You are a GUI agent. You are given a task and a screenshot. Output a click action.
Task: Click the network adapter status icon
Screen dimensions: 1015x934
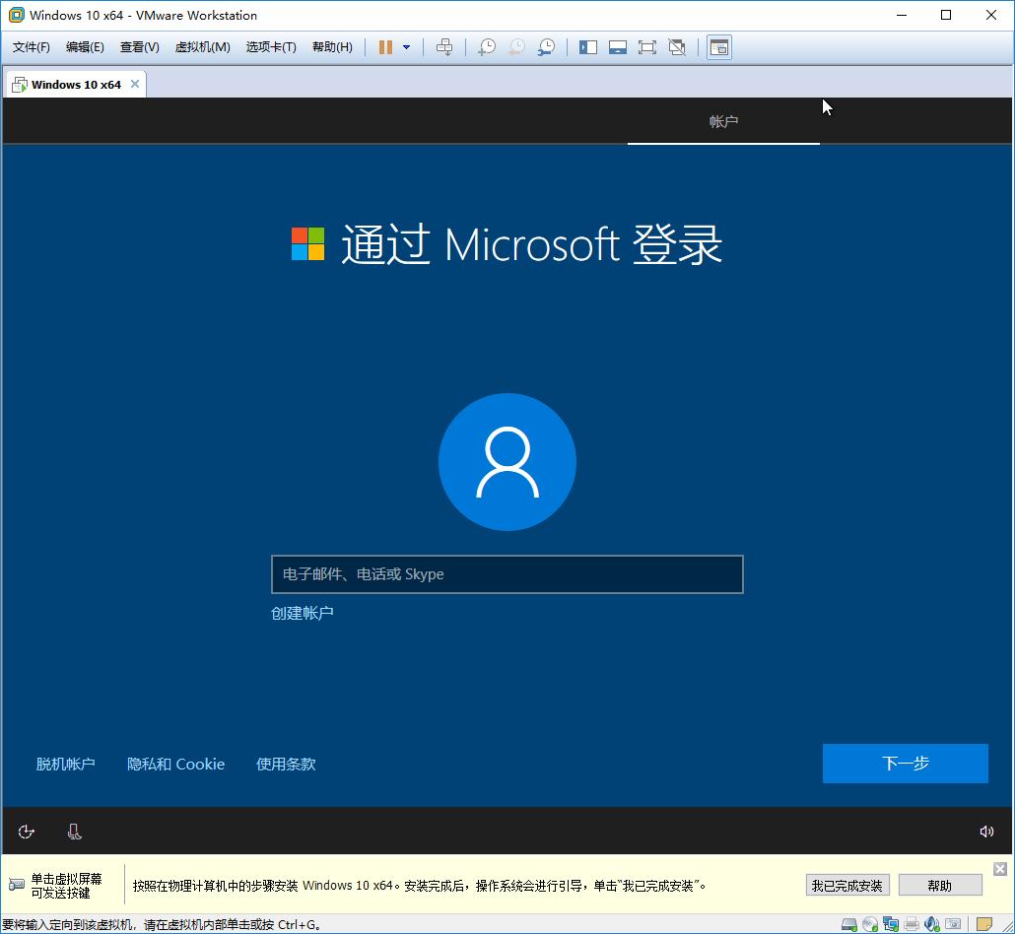[890, 924]
